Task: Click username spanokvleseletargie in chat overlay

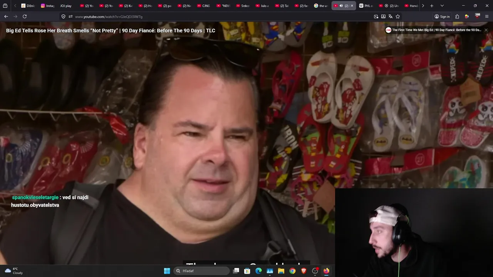Action: point(35,197)
